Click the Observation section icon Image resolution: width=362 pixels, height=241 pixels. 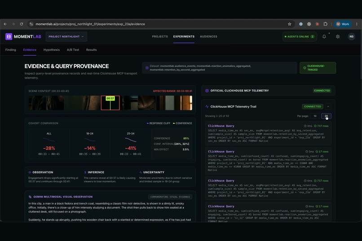30,172
